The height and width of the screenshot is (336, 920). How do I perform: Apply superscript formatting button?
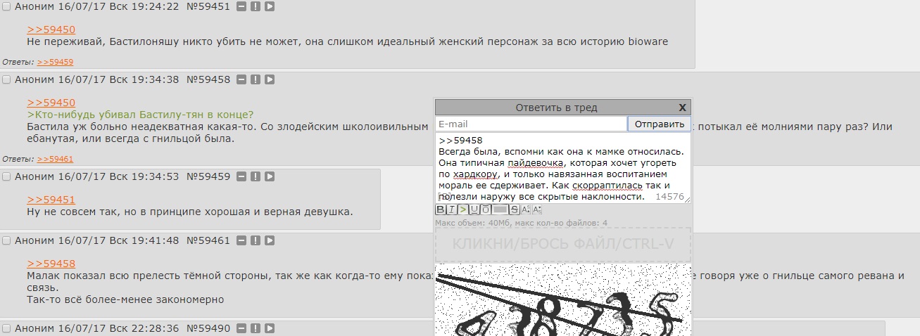tap(526, 209)
